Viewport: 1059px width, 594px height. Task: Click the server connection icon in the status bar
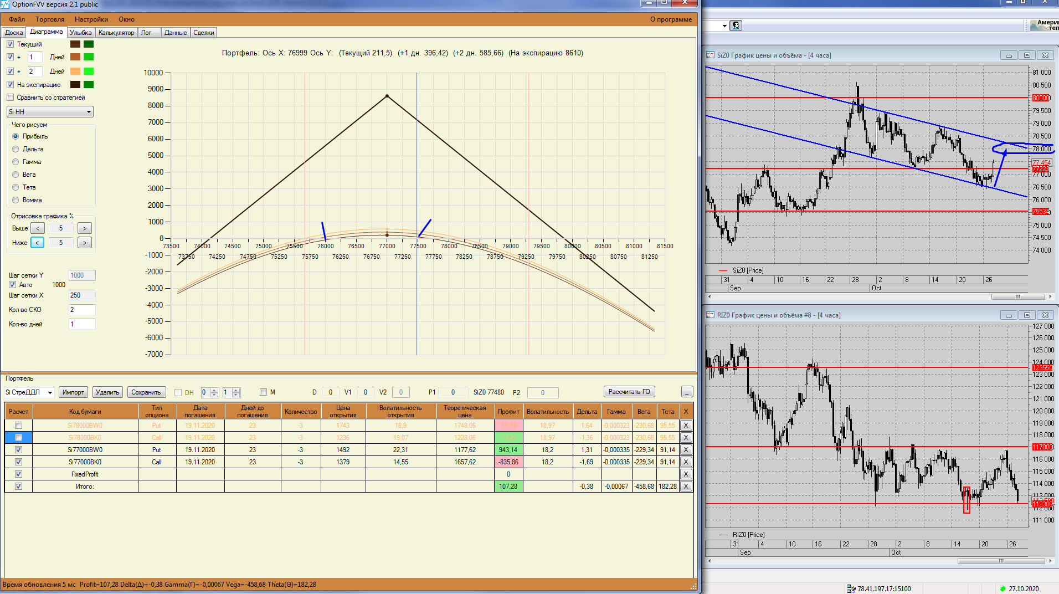pyautogui.click(x=851, y=588)
